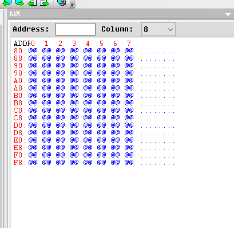Click the document icon with right green arrow
Viewport: 234px width, 228px height.
[x=45, y=3]
